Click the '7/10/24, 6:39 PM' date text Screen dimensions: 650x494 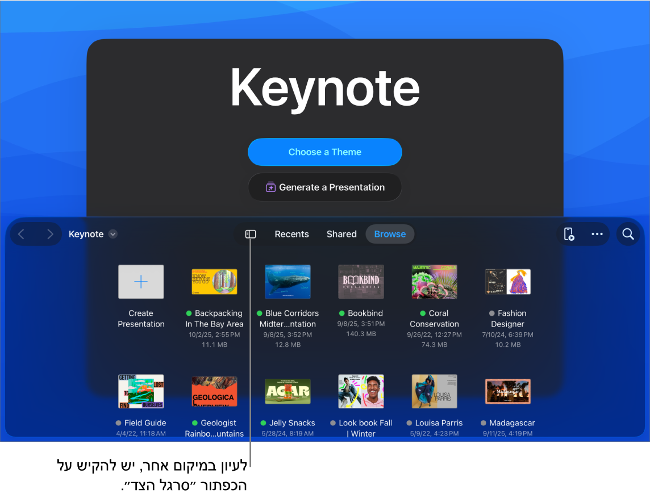tap(508, 335)
